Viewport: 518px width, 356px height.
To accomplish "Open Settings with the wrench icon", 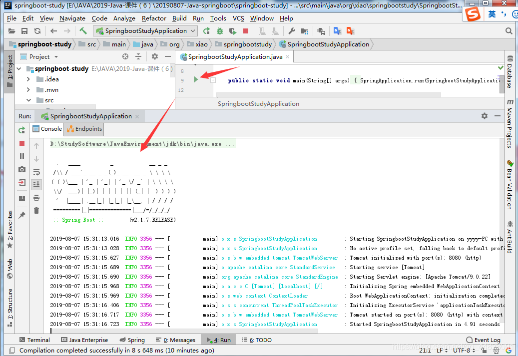I will [x=291, y=31].
